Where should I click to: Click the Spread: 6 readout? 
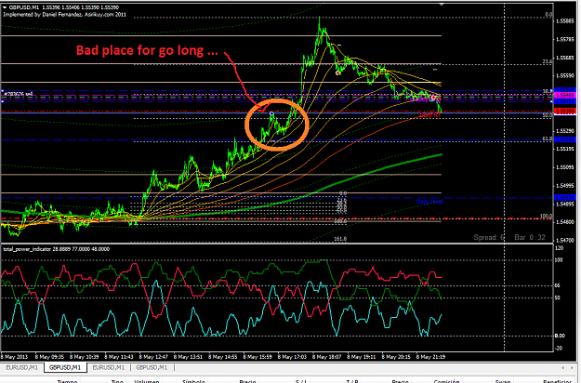[x=489, y=237]
